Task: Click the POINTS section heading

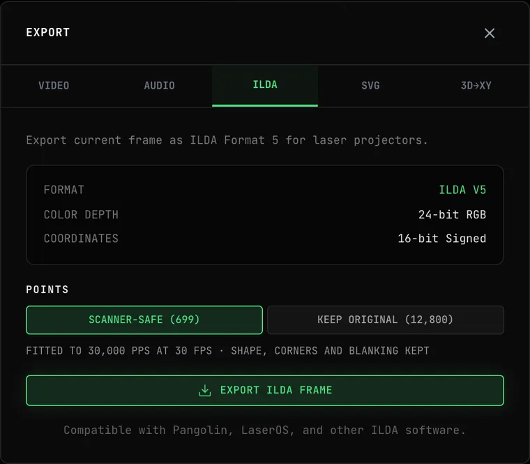Action: (x=47, y=290)
